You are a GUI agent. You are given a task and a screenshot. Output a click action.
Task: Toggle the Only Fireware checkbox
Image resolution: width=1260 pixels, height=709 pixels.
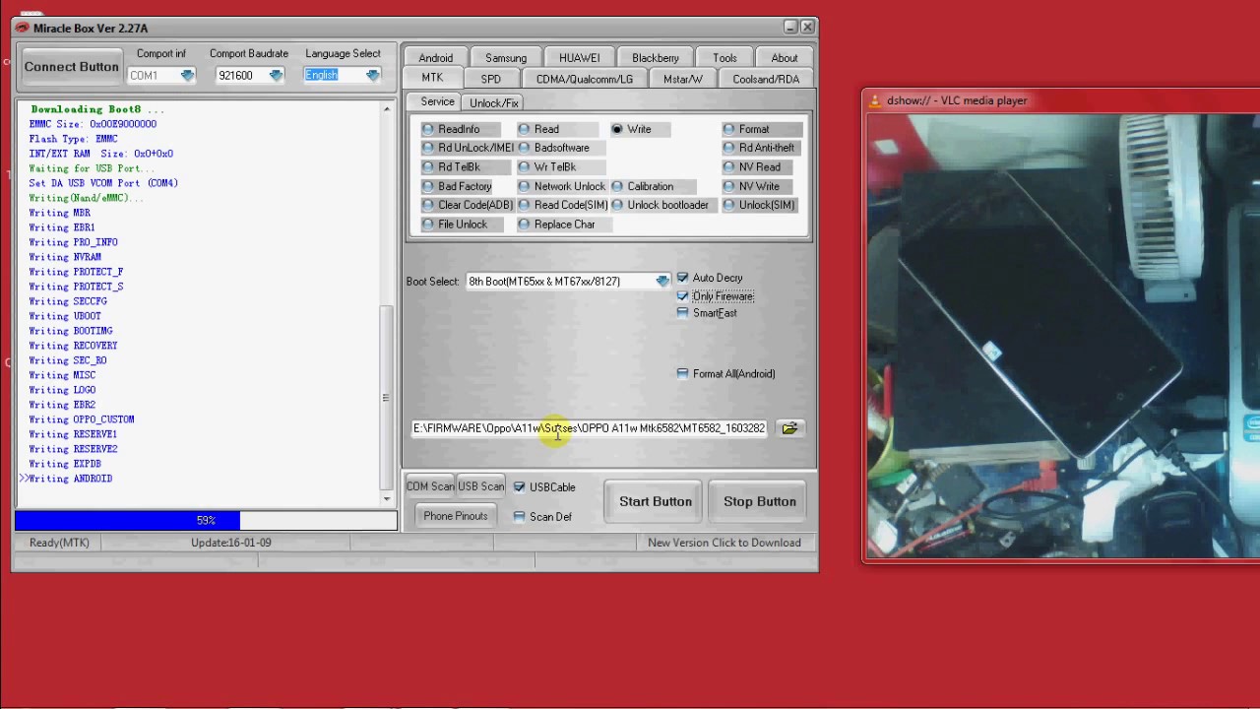[x=682, y=295]
